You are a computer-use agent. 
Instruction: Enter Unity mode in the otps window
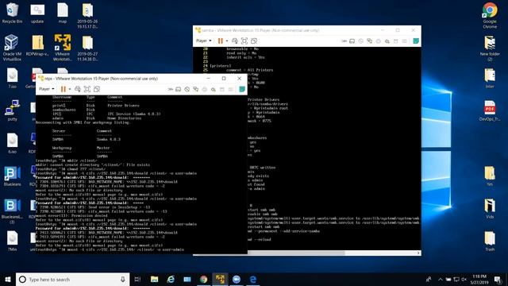(97, 89)
